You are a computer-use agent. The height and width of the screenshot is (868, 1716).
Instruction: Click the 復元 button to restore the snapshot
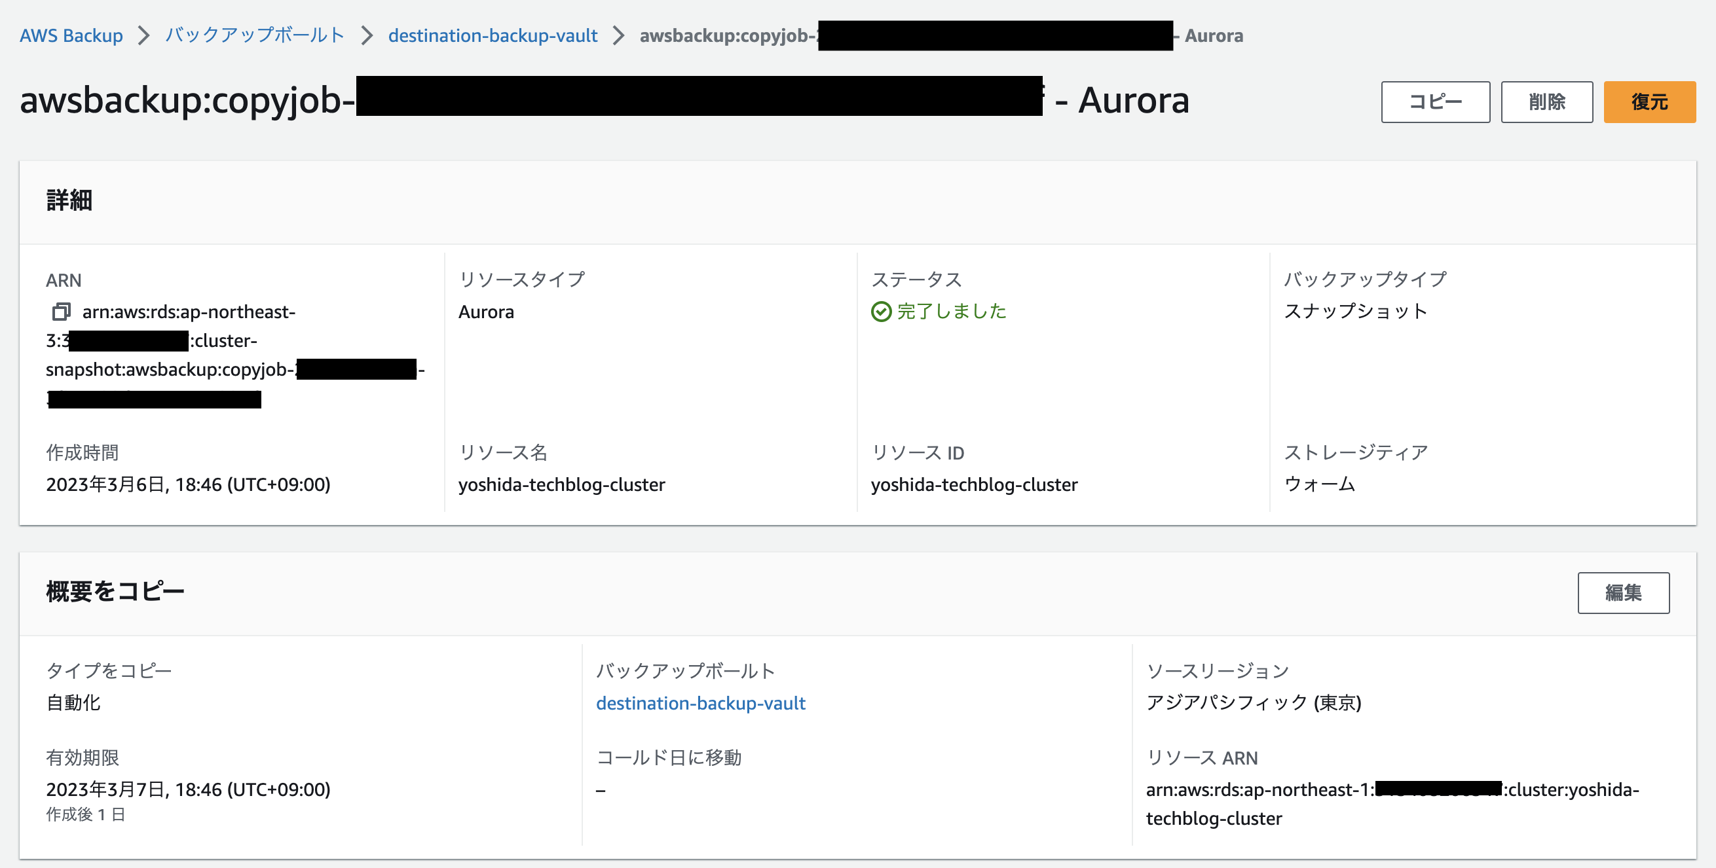pos(1649,101)
